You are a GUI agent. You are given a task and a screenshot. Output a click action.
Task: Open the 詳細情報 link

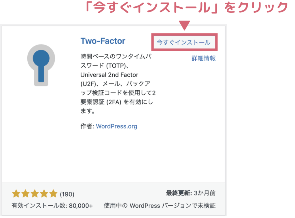[204, 58]
